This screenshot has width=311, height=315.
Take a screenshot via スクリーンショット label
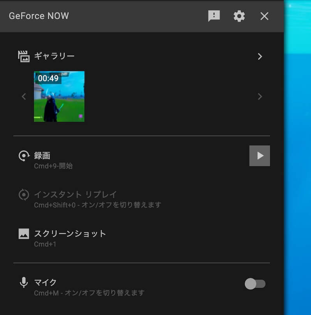[x=70, y=233]
